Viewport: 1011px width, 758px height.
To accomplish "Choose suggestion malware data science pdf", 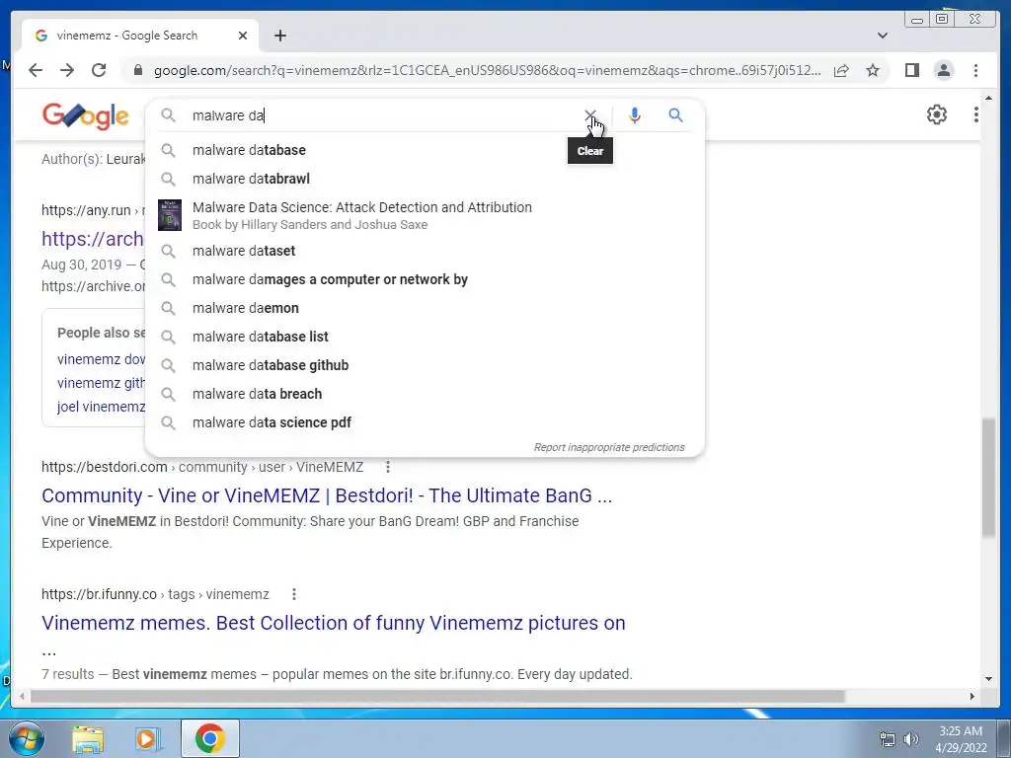I will [x=425, y=422].
